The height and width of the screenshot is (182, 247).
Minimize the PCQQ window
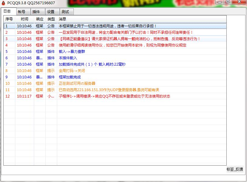coord(219,2)
